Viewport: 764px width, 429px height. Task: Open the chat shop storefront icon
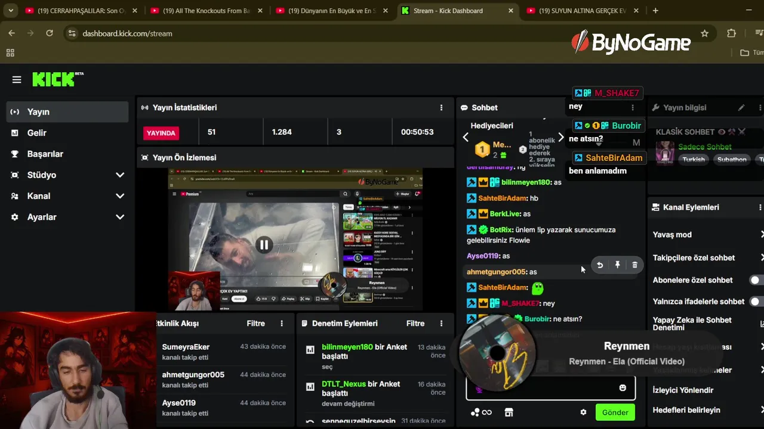(x=509, y=412)
